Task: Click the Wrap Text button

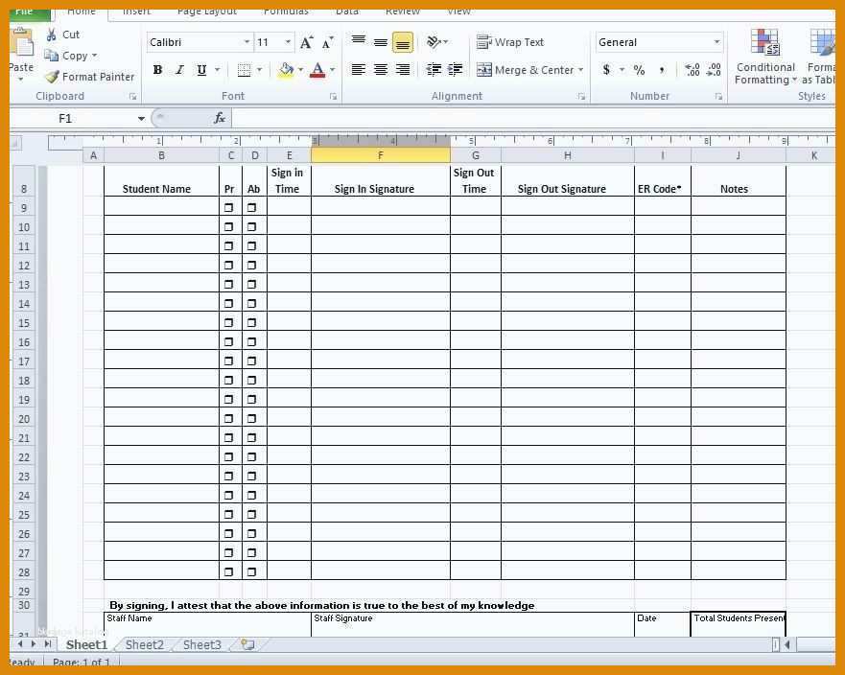Action: click(510, 42)
